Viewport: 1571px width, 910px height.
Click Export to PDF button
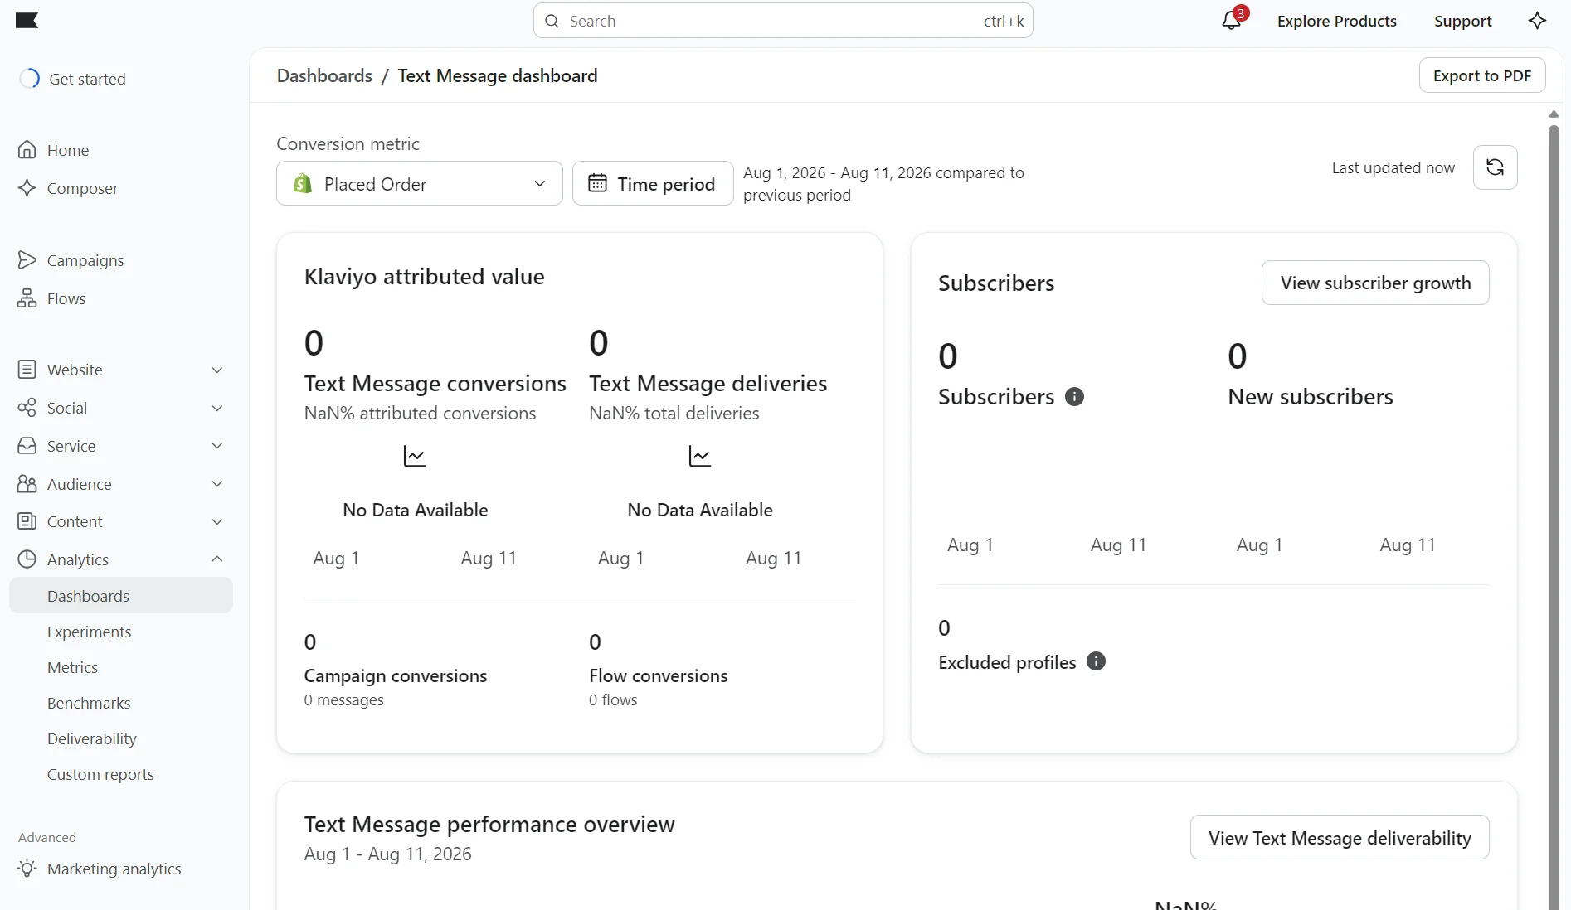(1481, 75)
